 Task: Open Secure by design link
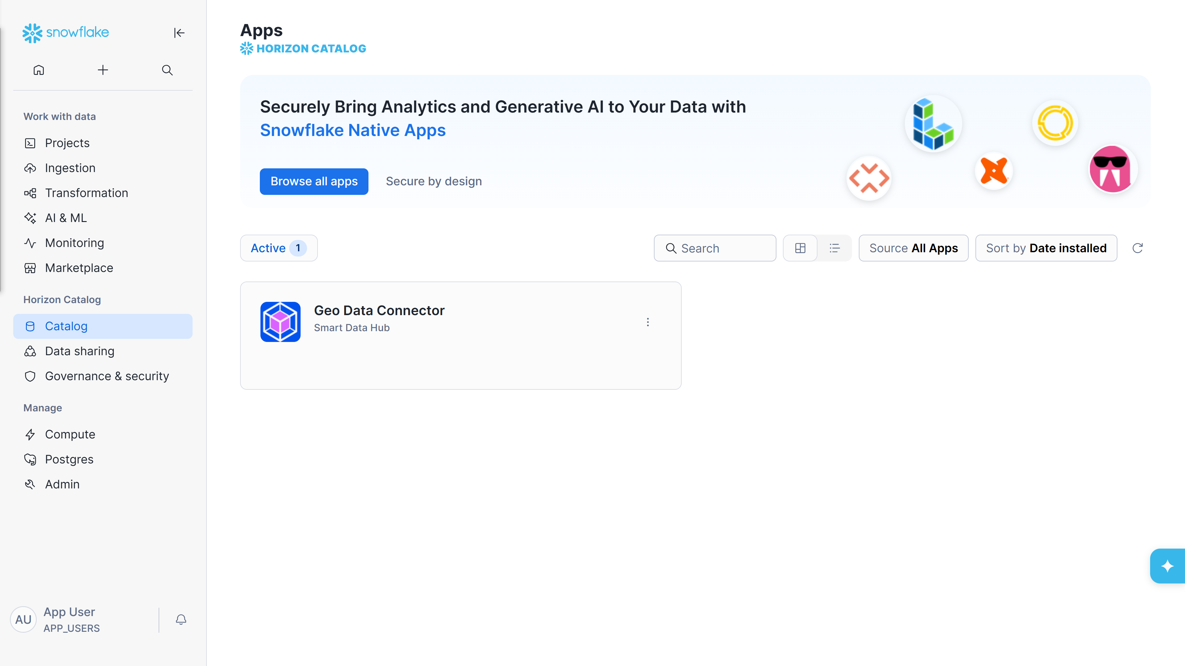tap(434, 182)
